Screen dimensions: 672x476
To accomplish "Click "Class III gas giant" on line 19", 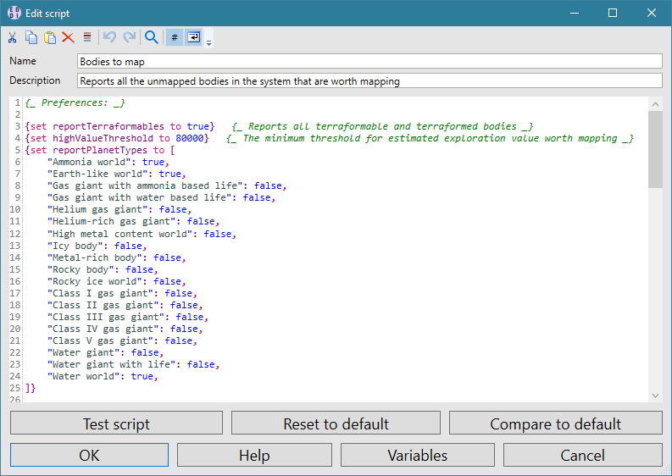I will pyautogui.click(x=106, y=317).
